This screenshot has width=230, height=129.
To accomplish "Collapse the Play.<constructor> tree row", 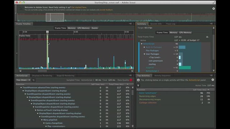I will (x=46, y=126).
